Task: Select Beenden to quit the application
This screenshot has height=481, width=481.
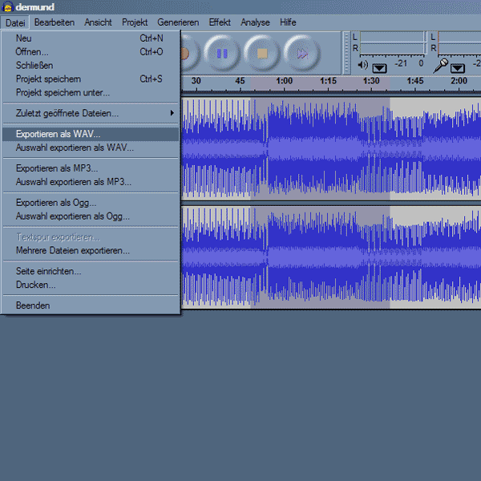Action: tap(33, 305)
